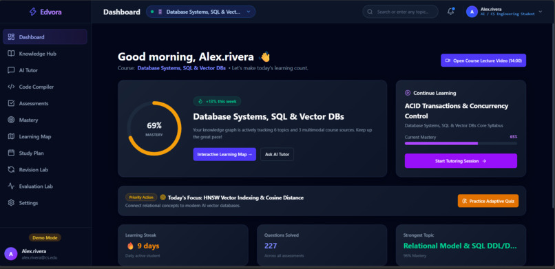Click the Code Compiler brackets icon
Screen dimensions: 555x269
pos(11,87)
